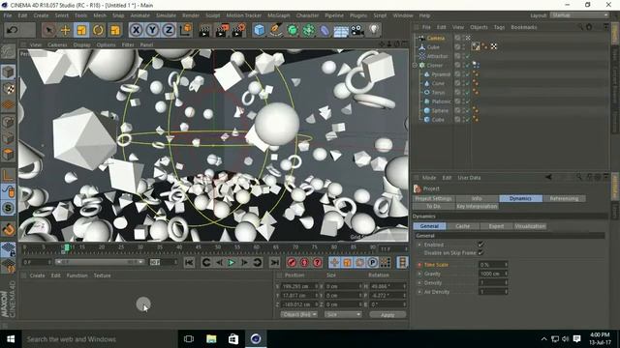Open the Visualization tab
The image size is (620, 348).
[x=530, y=226]
